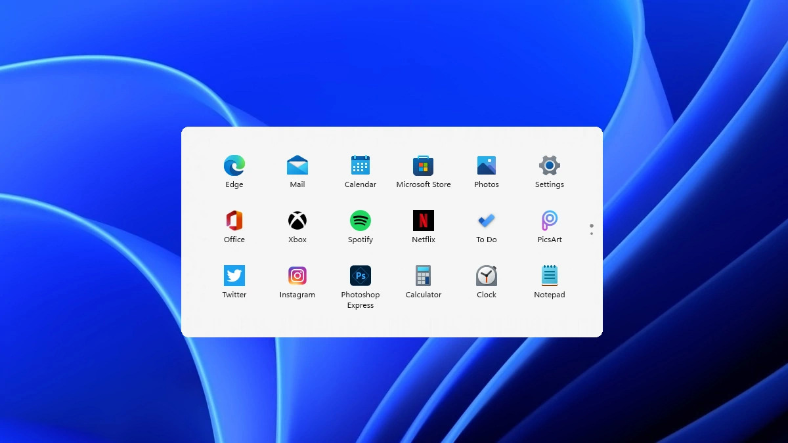788x443 pixels.
Task: Launch Microsoft To Do
Action: (486, 221)
